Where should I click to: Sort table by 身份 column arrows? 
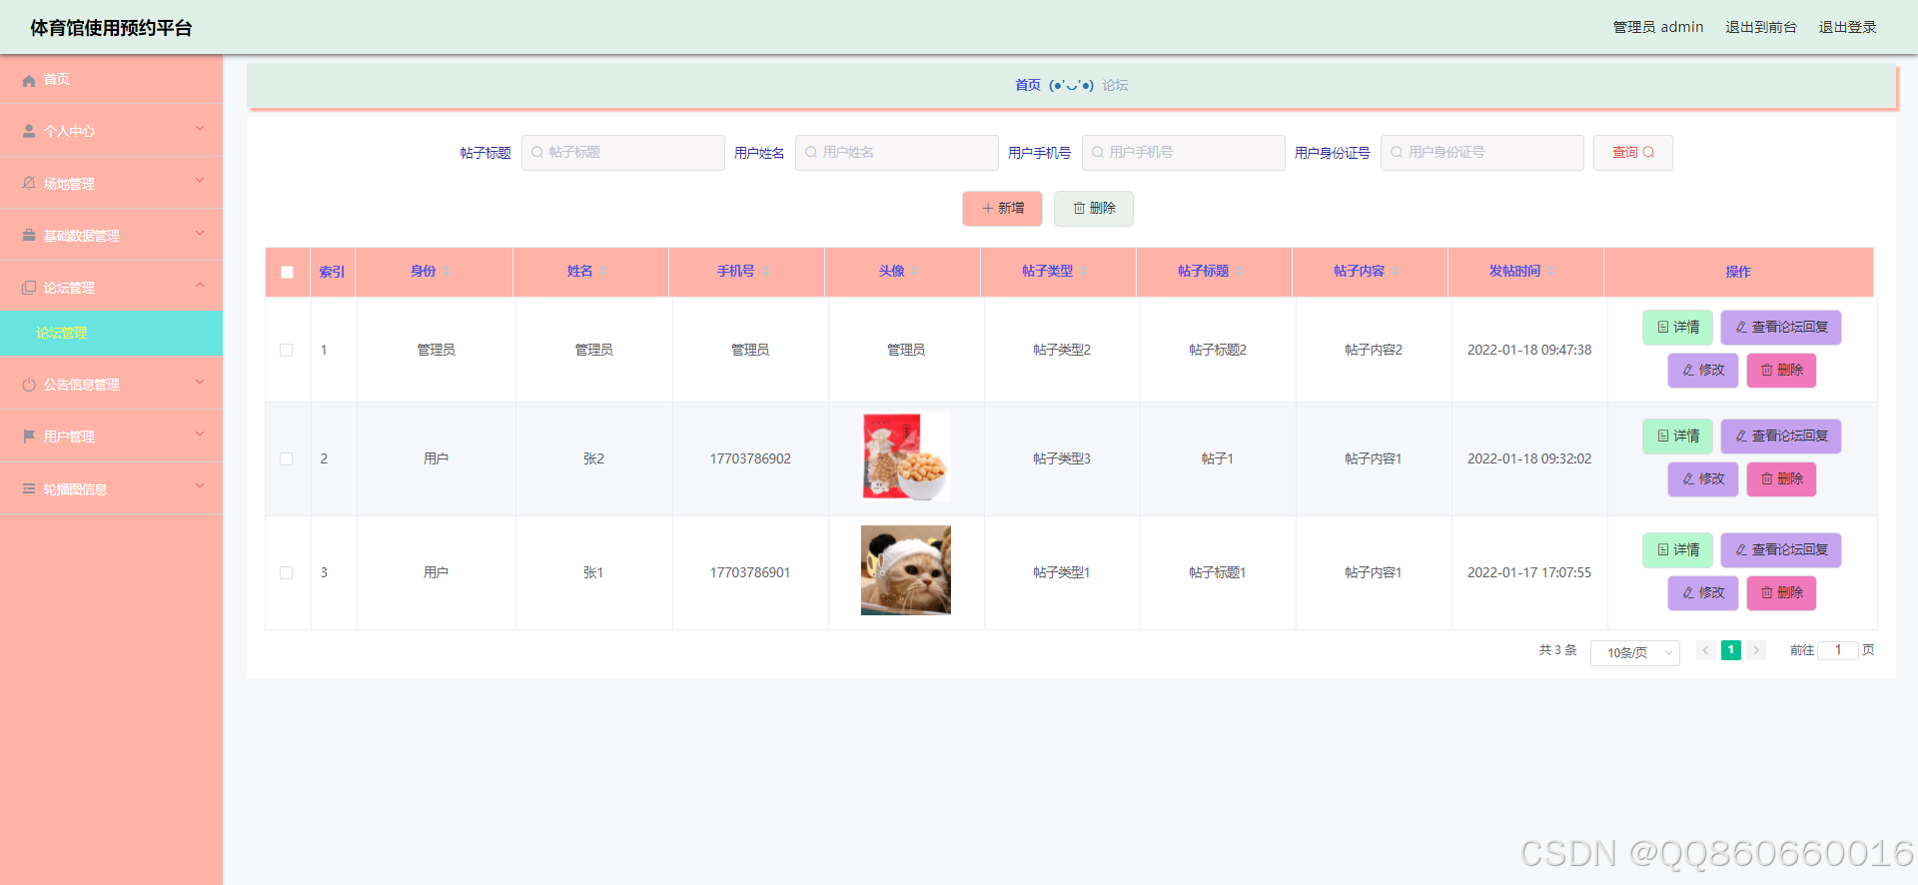coord(447,272)
